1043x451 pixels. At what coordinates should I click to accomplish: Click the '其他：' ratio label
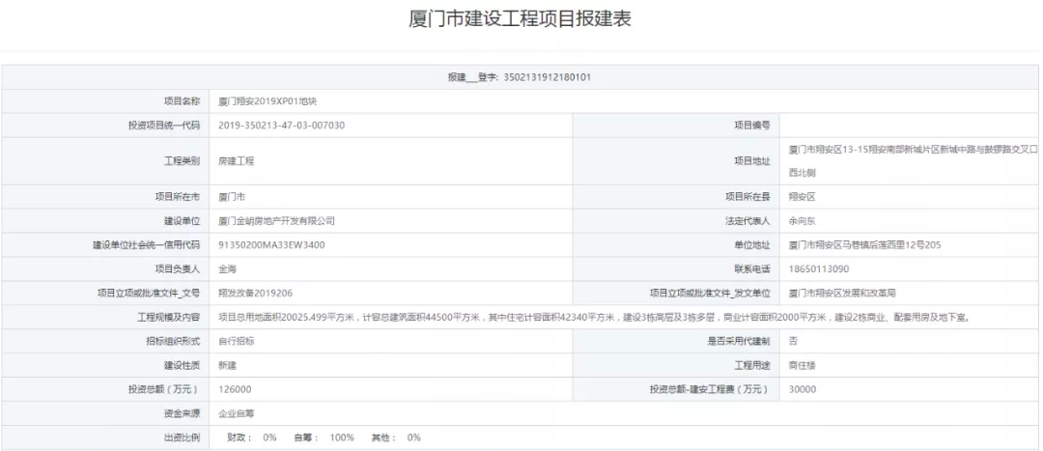pos(383,437)
